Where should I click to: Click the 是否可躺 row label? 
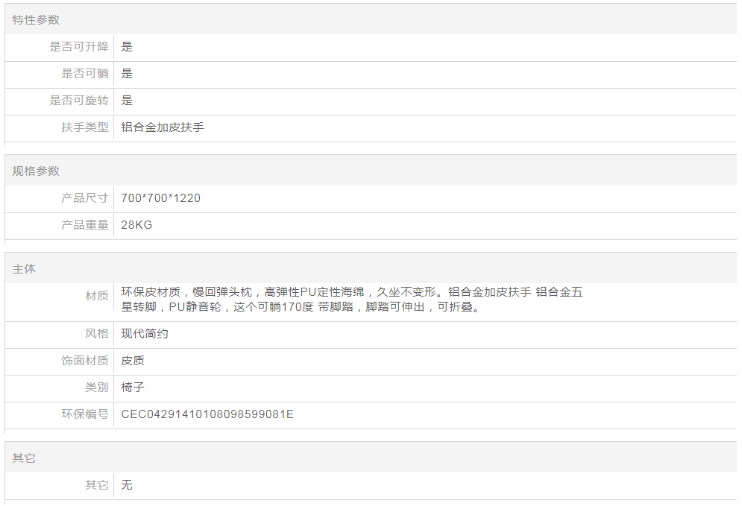tap(85, 74)
